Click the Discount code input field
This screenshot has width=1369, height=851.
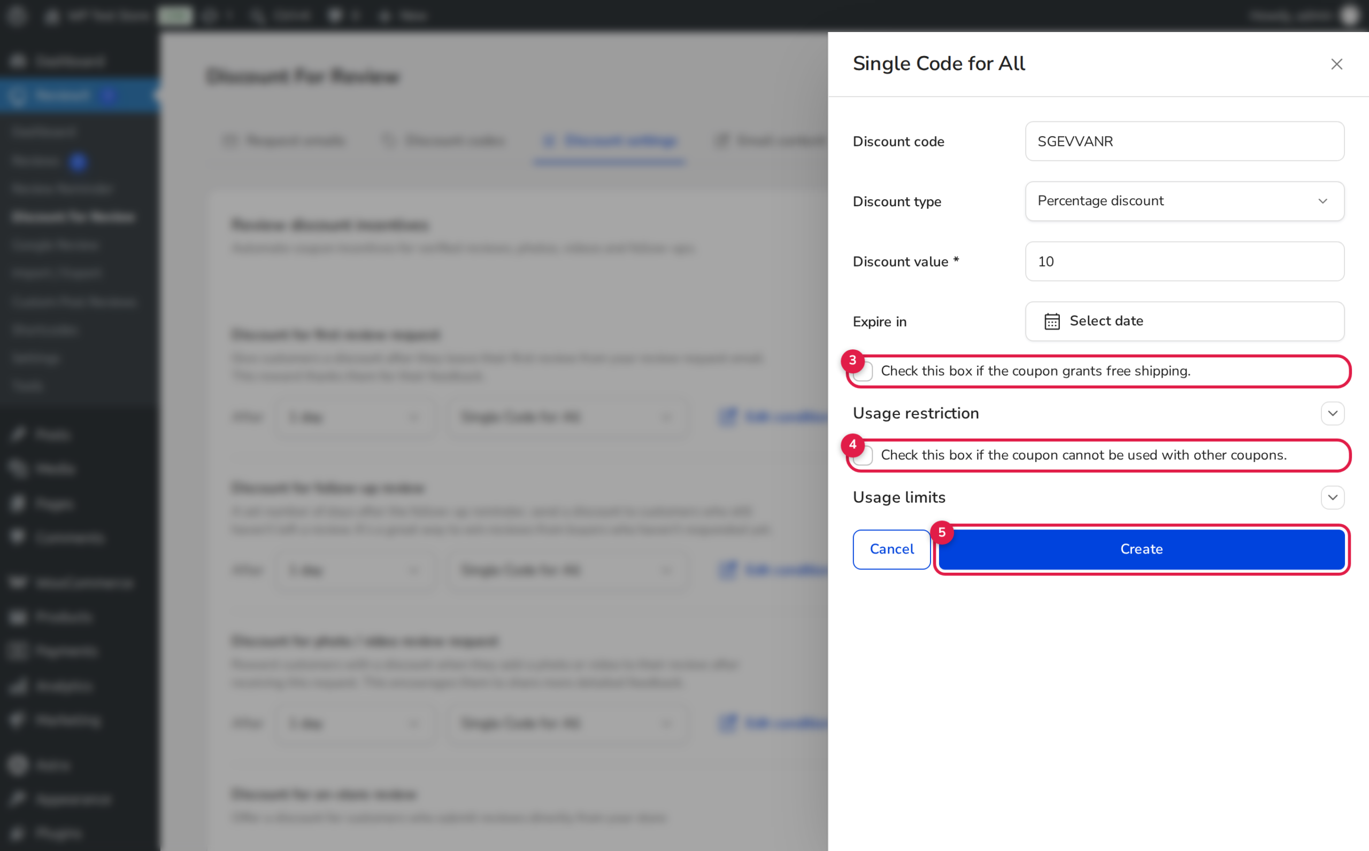pyautogui.click(x=1184, y=141)
